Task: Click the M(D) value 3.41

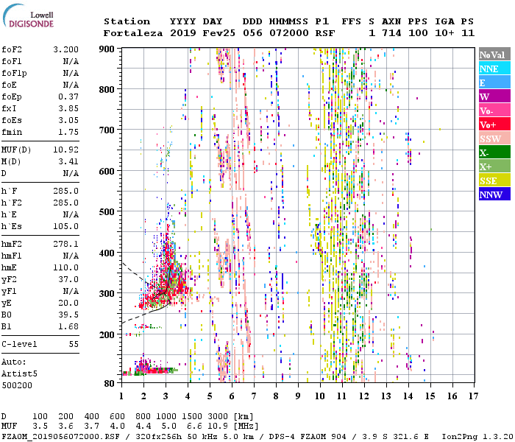Action: coord(68,161)
